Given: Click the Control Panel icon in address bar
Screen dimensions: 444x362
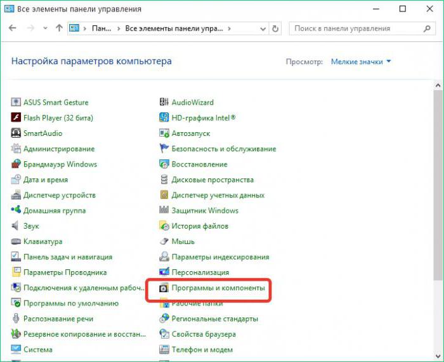Looking at the screenshot, I should (74, 28).
